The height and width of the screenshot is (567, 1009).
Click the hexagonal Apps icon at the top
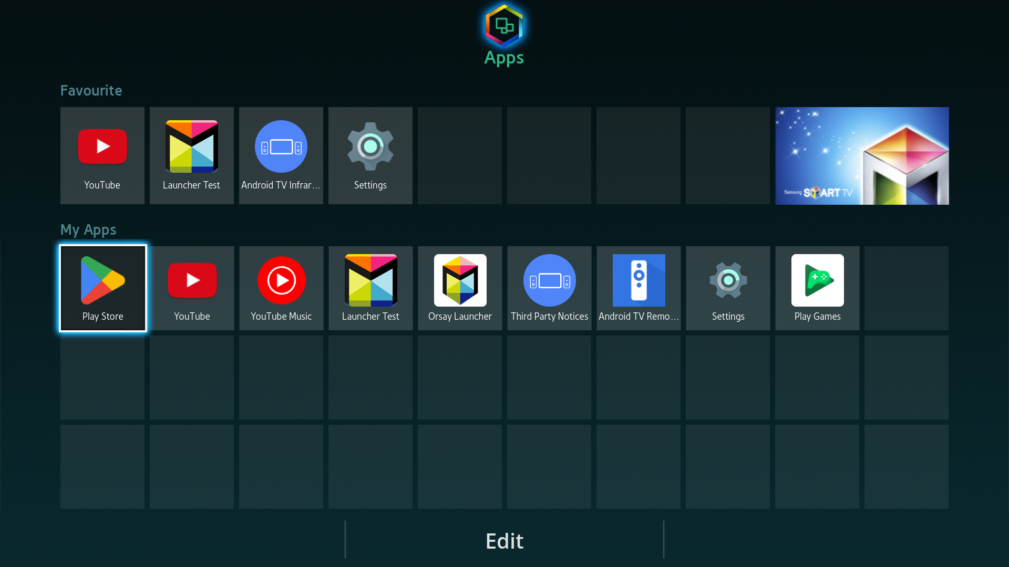pyautogui.click(x=504, y=25)
